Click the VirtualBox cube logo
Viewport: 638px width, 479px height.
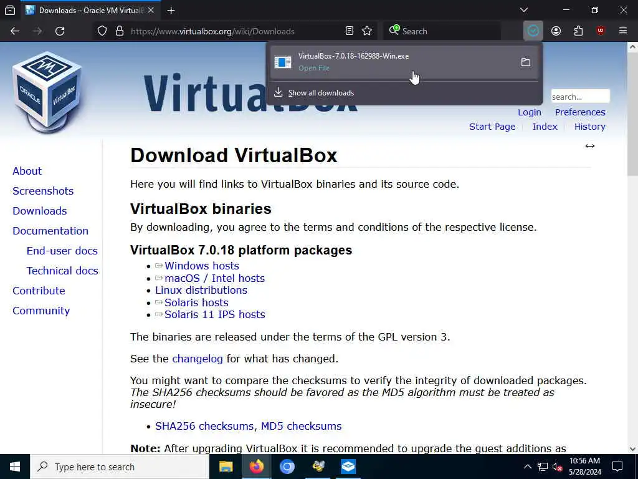pyautogui.click(x=47, y=92)
